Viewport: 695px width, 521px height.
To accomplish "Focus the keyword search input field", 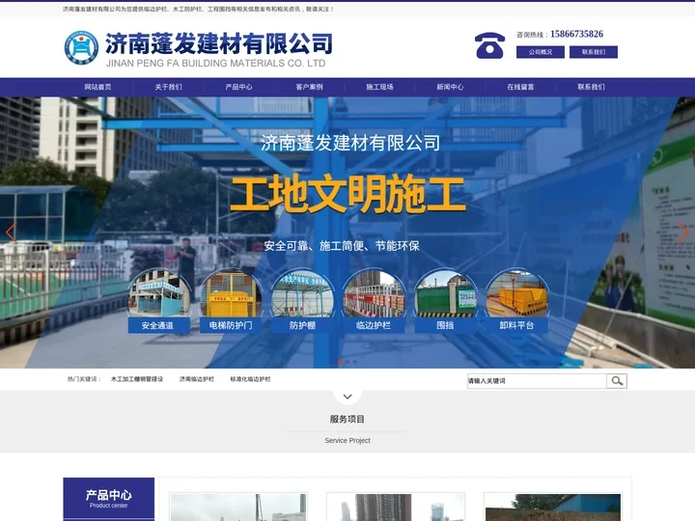I will 537,381.
